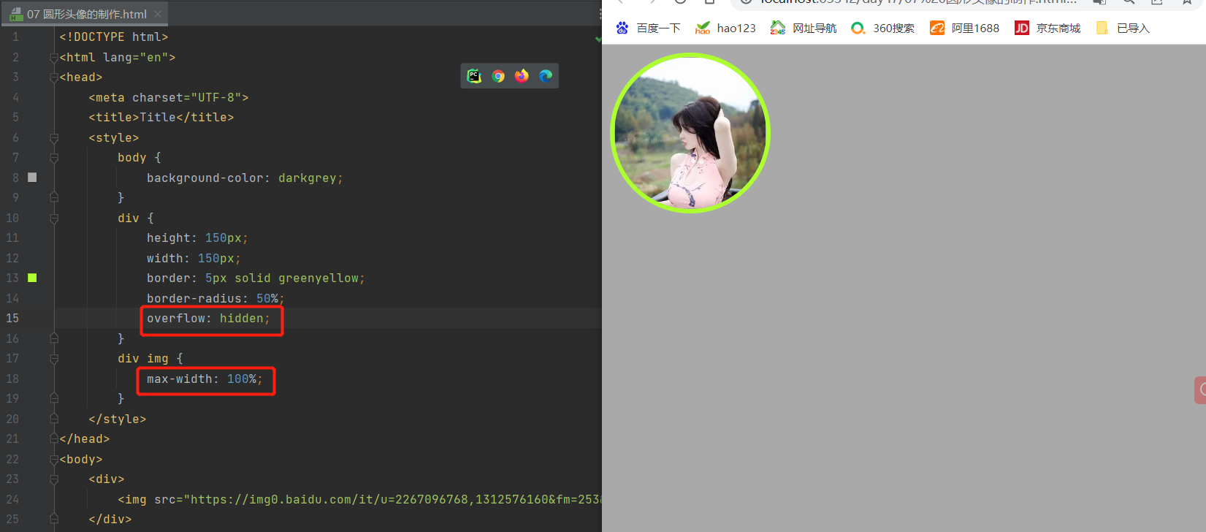Viewport: 1206px width, 532px height.
Task: Open the page in Firefox browser icon
Action: click(x=522, y=76)
